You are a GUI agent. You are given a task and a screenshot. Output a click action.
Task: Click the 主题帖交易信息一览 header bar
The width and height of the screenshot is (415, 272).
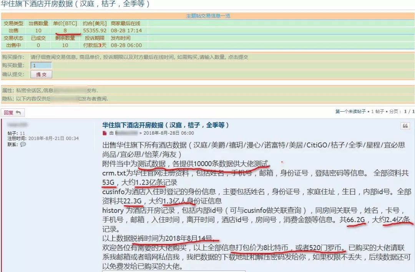[208, 16]
